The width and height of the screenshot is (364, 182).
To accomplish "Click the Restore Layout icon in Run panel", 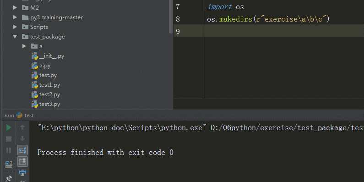I will 9,165.
